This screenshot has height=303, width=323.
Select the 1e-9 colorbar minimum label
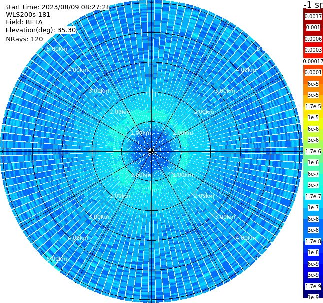[313, 297]
